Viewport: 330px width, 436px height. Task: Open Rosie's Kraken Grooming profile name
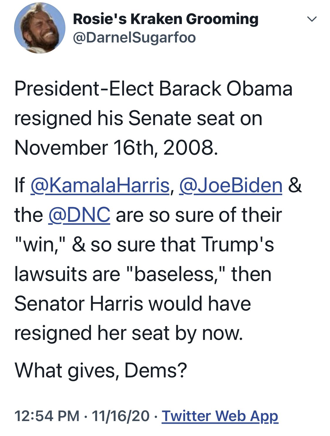[165, 19]
